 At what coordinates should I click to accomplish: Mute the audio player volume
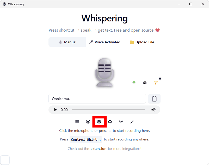pyautogui.click(x=153, y=110)
